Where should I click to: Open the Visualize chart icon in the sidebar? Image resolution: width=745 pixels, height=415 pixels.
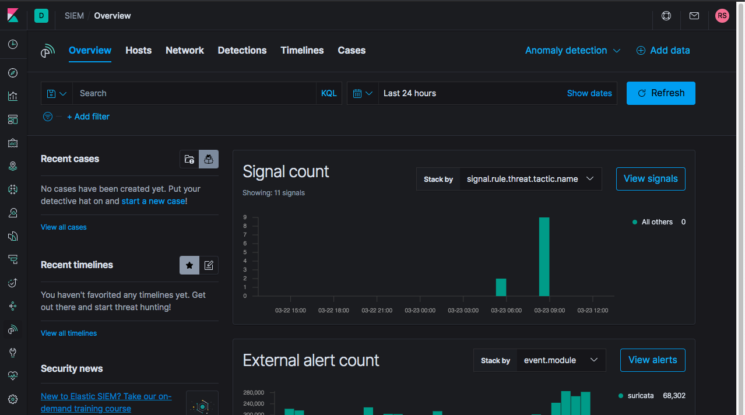click(13, 96)
